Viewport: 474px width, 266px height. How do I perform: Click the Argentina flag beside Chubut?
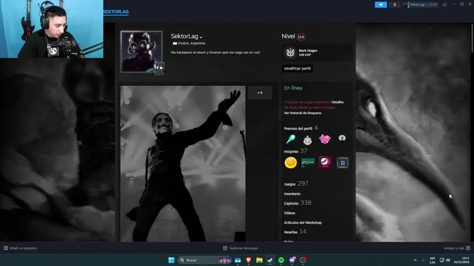(175, 44)
